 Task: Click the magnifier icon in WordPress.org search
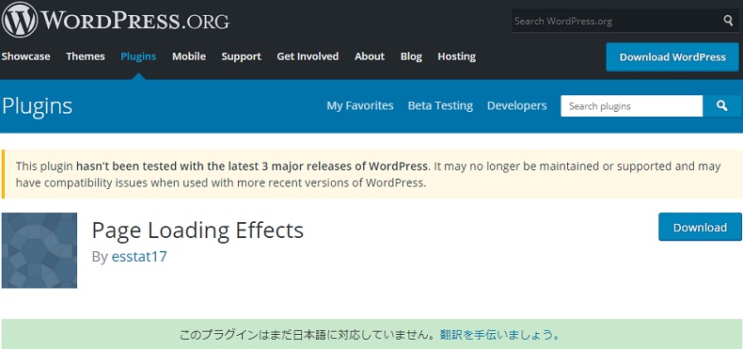coord(728,21)
